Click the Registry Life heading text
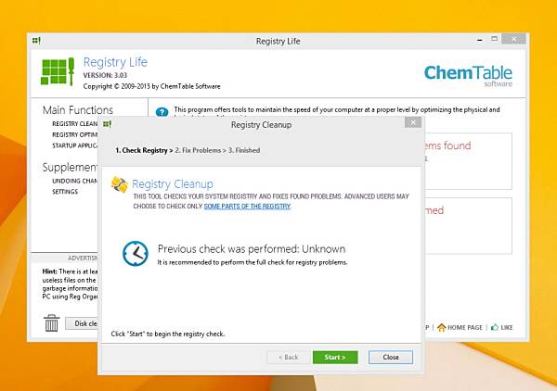This screenshot has height=391, width=557. [x=115, y=62]
